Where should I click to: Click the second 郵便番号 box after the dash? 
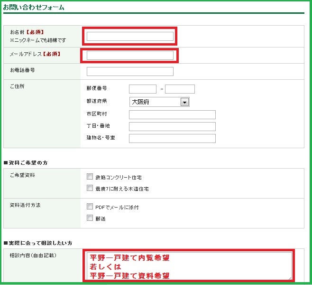coord(180,89)
